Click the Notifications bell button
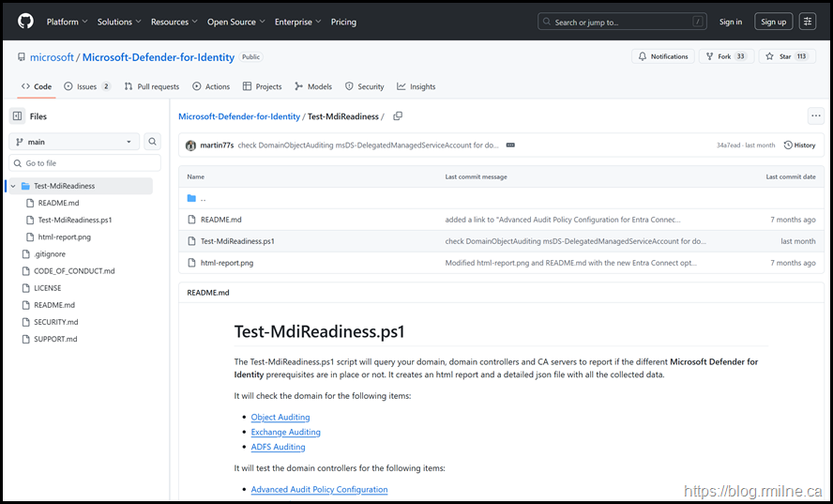The width and height of the screenshot is (833, 504). (x=662, y=56)
